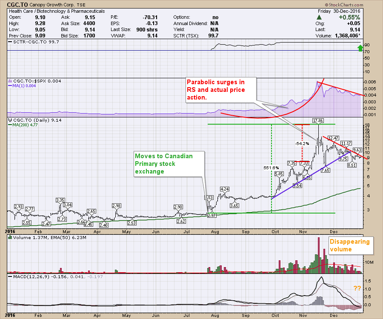Click the 7.65 price label
This screenshot has height=319, width=383.
(326, 171)
